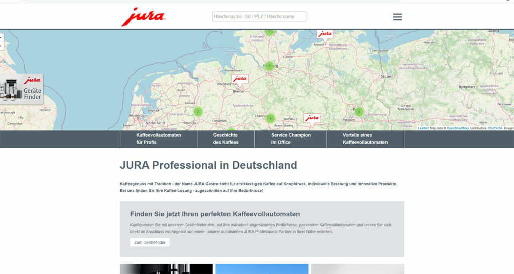The width and height of the screenshot is (514, 274).
Task: Open the Kaffeevollautomaten für Profis tab
Action: tap(159, 139)
